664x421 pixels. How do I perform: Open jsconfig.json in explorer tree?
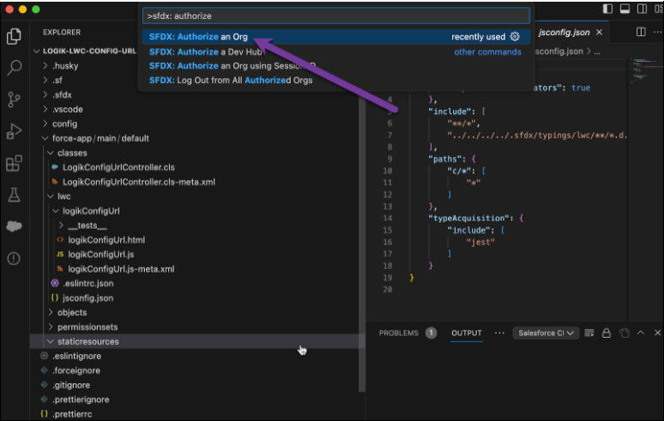click(x=88, y=298)
